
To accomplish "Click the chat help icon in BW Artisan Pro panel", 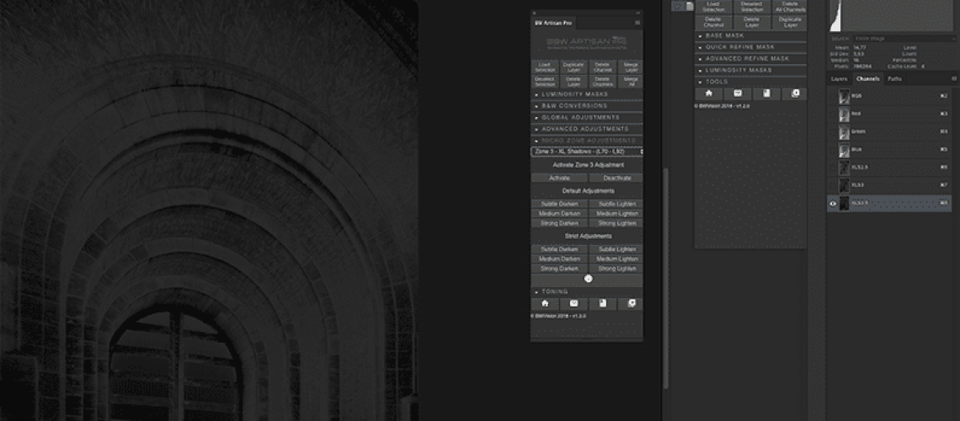I will click(x=630, y=303).
